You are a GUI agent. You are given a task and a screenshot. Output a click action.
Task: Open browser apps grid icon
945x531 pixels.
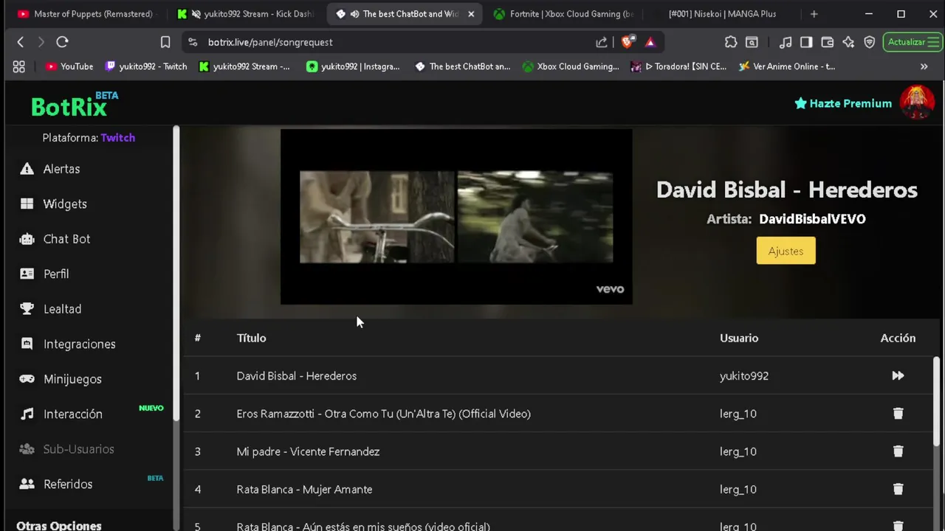click(x=19, y=66)
